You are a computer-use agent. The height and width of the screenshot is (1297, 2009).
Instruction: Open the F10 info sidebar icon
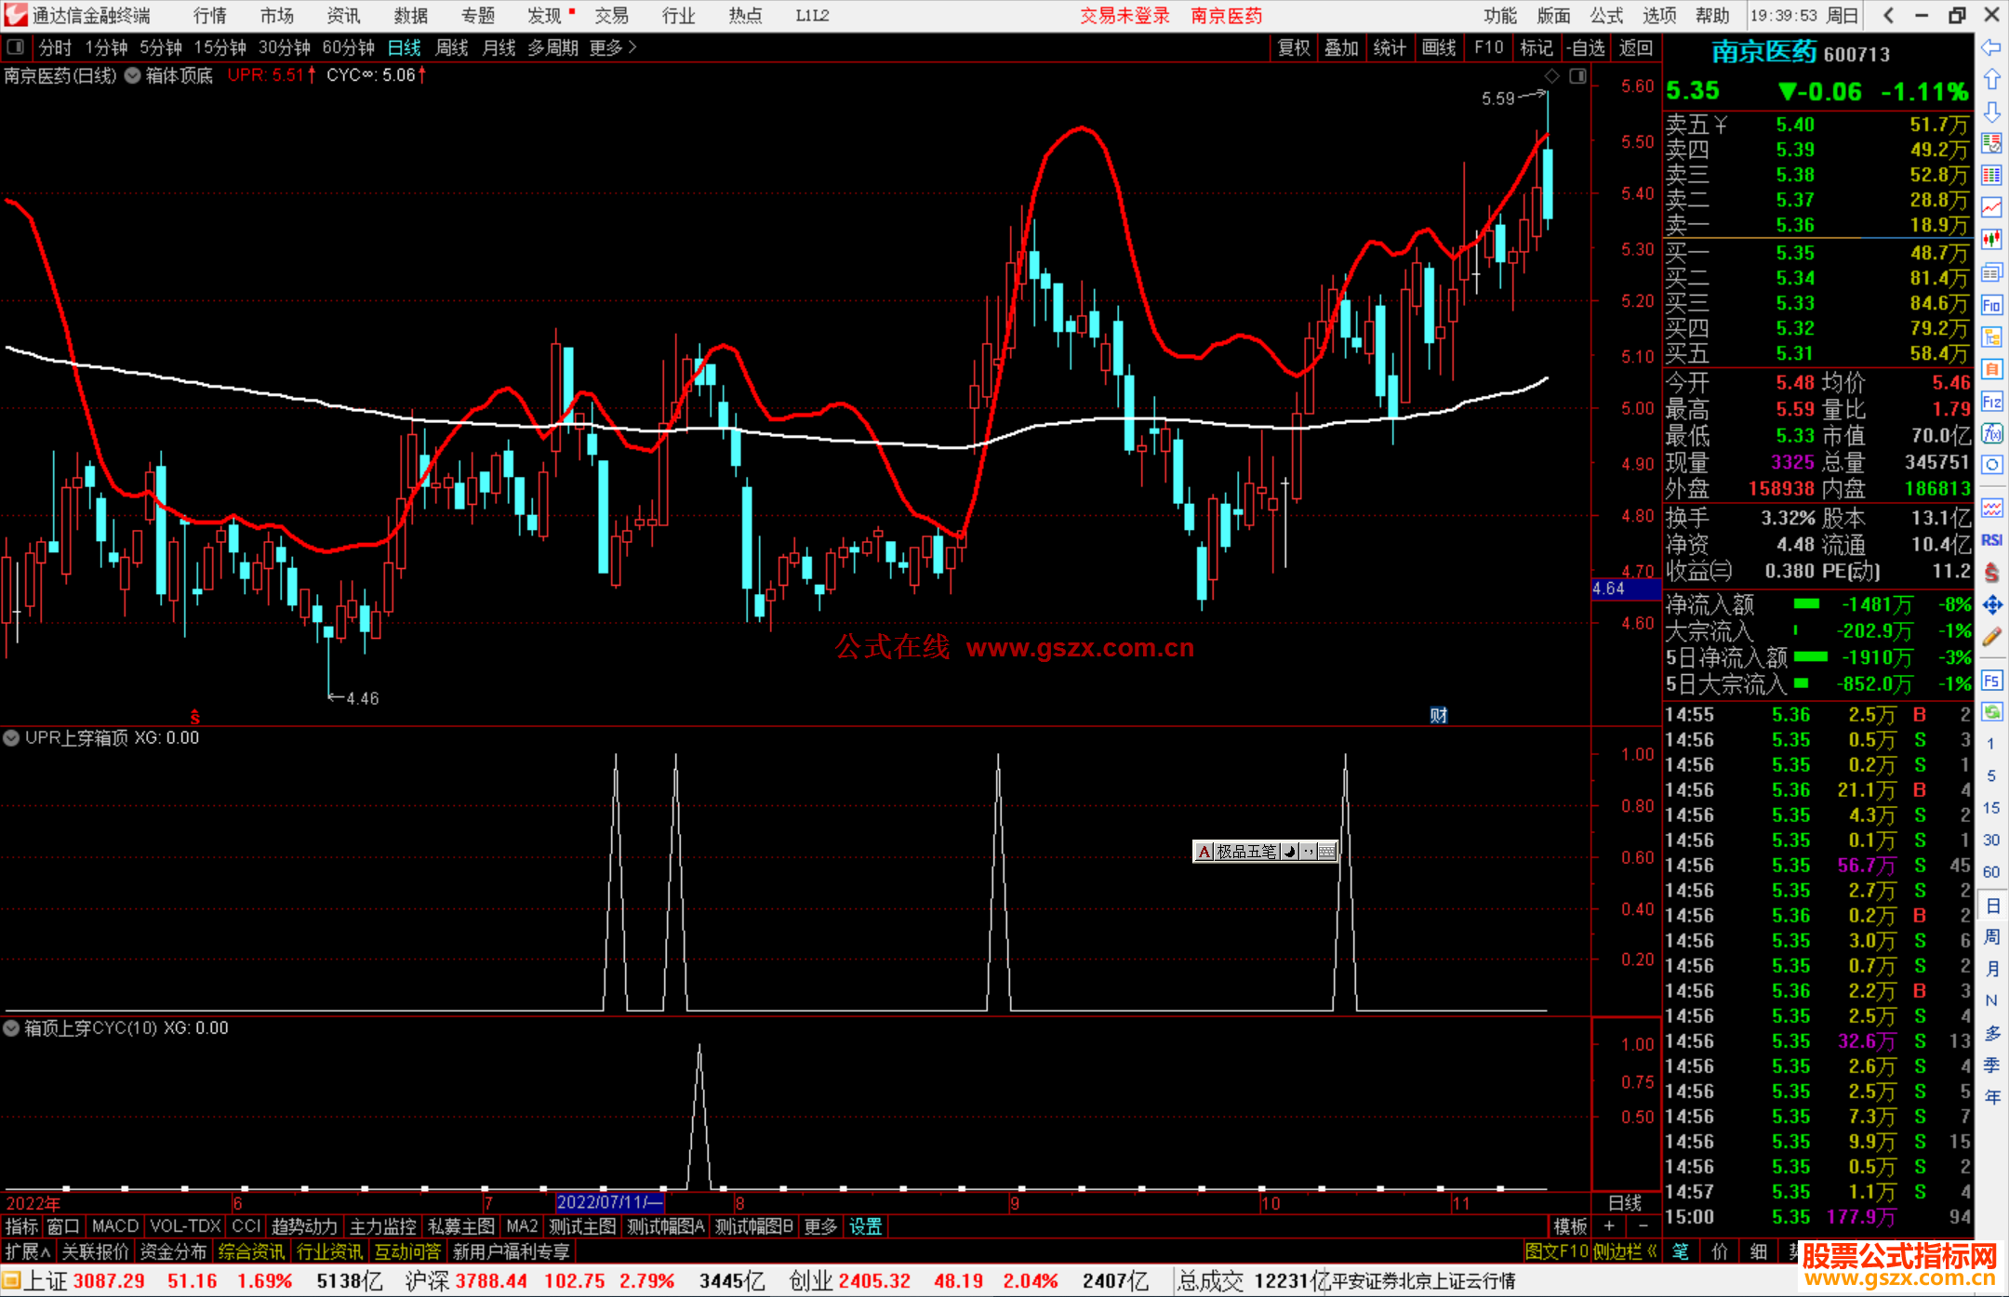(1991, 305)
